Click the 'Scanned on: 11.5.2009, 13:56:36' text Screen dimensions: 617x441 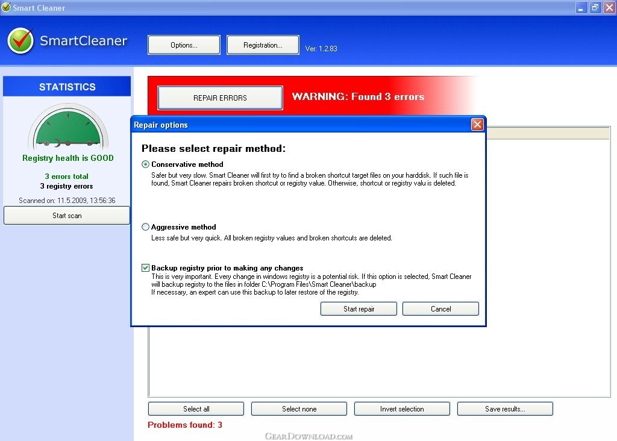click(x=67, y=201)
